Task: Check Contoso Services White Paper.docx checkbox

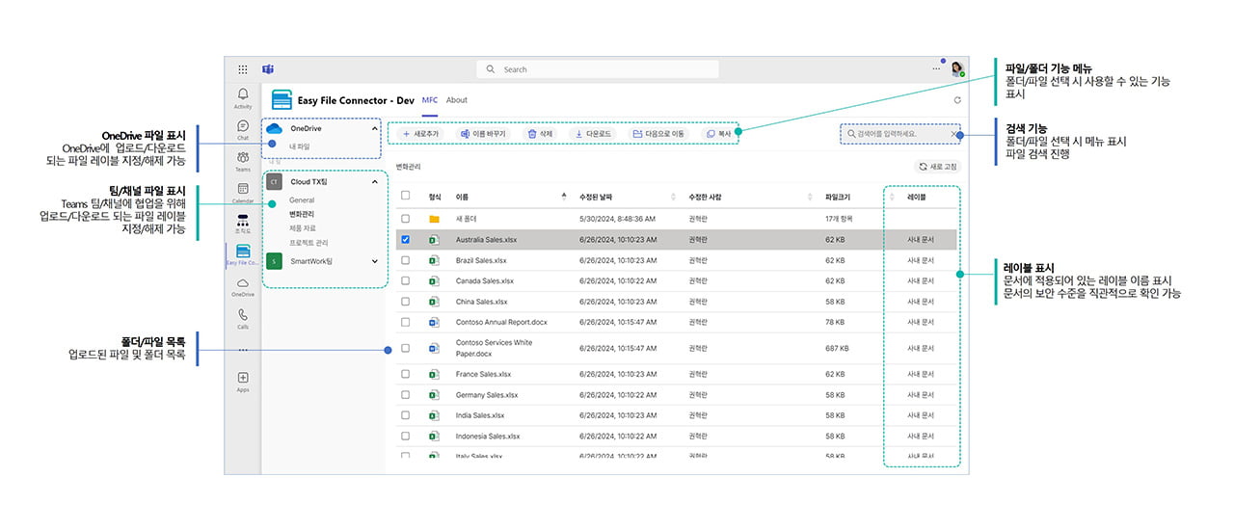Action: coord(406,348)
